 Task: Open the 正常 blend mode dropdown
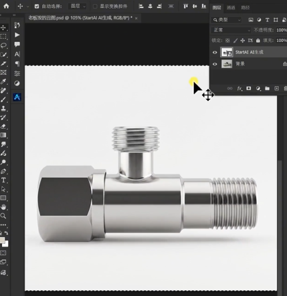[231, 30]
